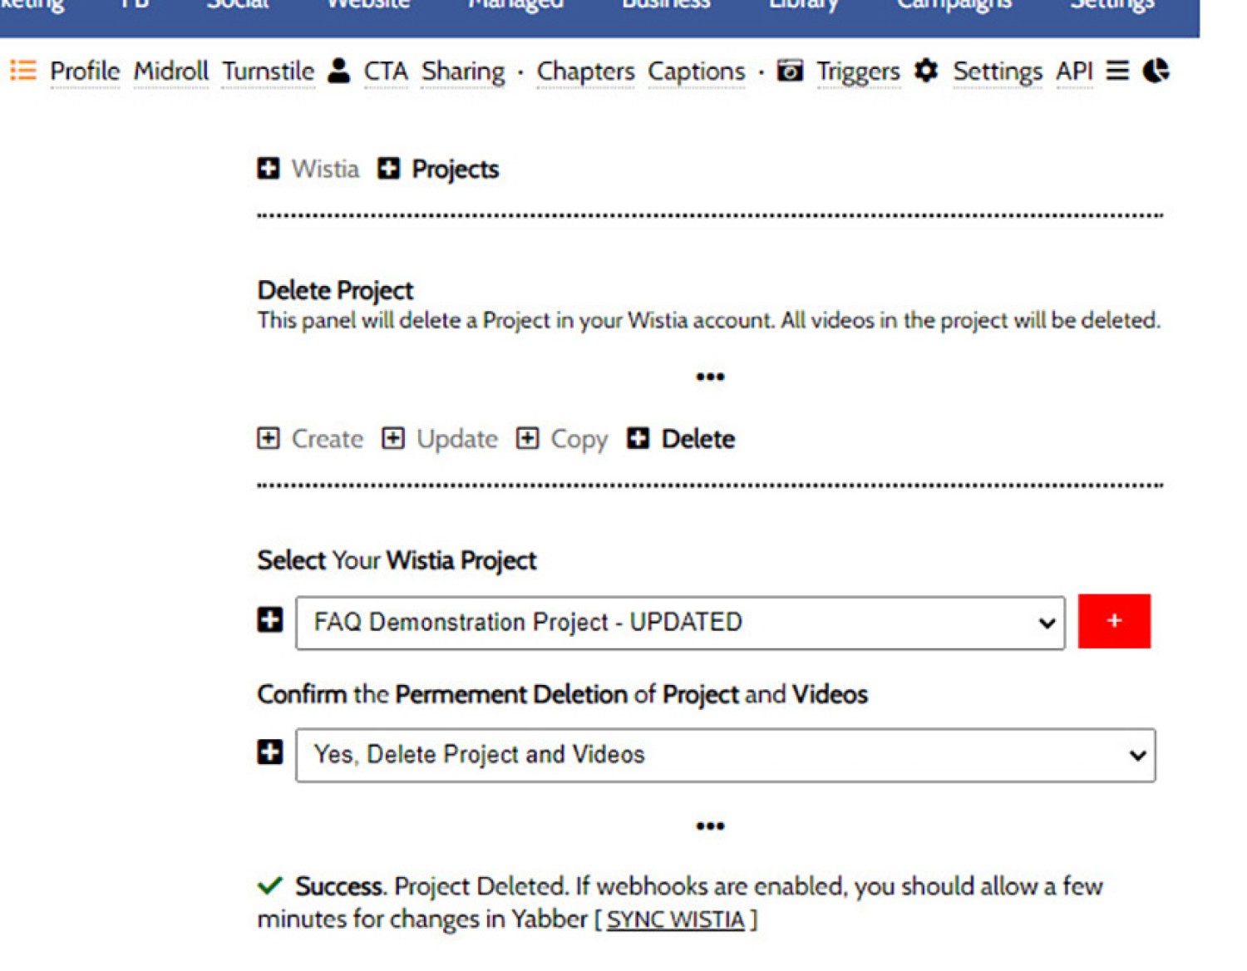Open the deletion confirmation dropdown
Screen dimensions: 1247x971
(726, 755)
